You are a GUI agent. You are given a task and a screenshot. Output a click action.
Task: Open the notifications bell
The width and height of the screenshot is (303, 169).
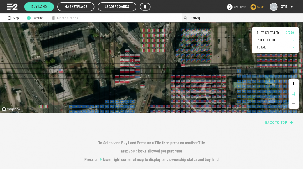point(145,7)
